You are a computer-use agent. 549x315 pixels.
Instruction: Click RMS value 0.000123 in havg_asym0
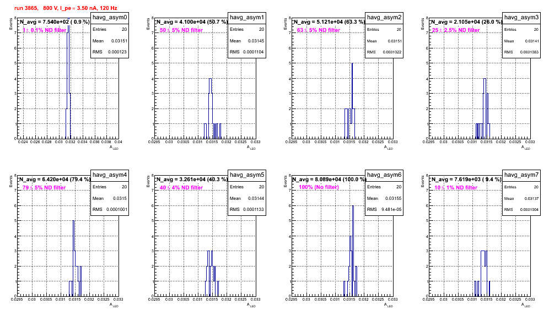[117, 52]
